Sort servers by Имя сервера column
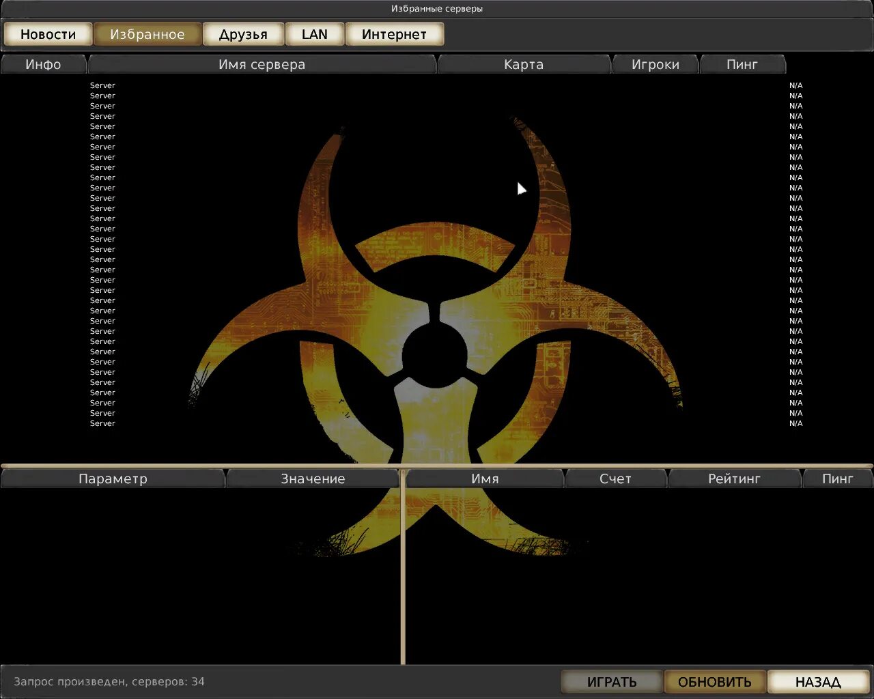 262,64
